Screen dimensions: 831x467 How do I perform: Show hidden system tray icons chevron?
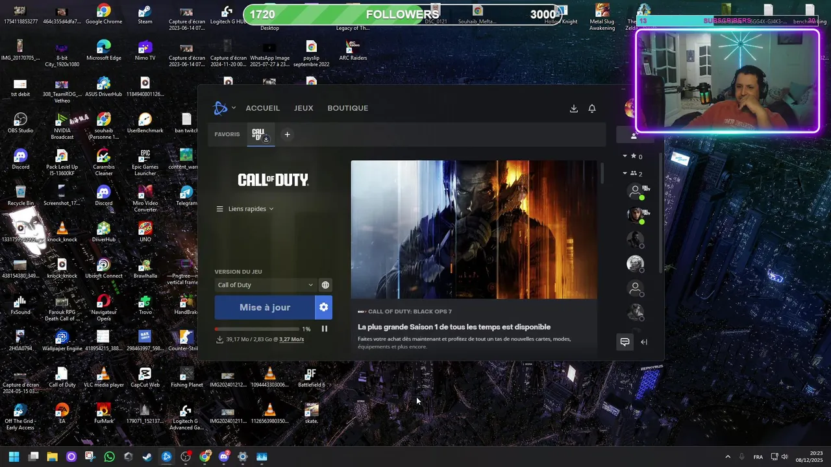click(x=728, y=457)
